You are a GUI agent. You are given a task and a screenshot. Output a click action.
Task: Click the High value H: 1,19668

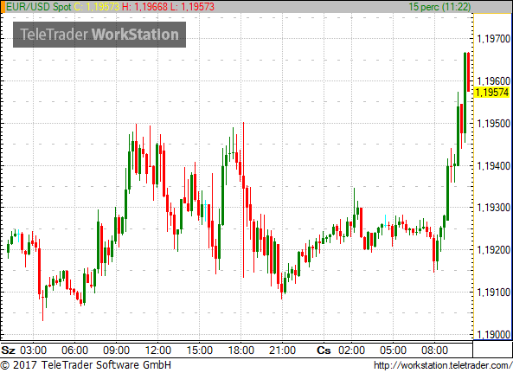pyautogui.click(x=145, y=7)
